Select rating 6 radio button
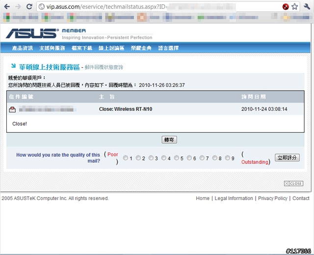314x255 pixels. point(189,158)
